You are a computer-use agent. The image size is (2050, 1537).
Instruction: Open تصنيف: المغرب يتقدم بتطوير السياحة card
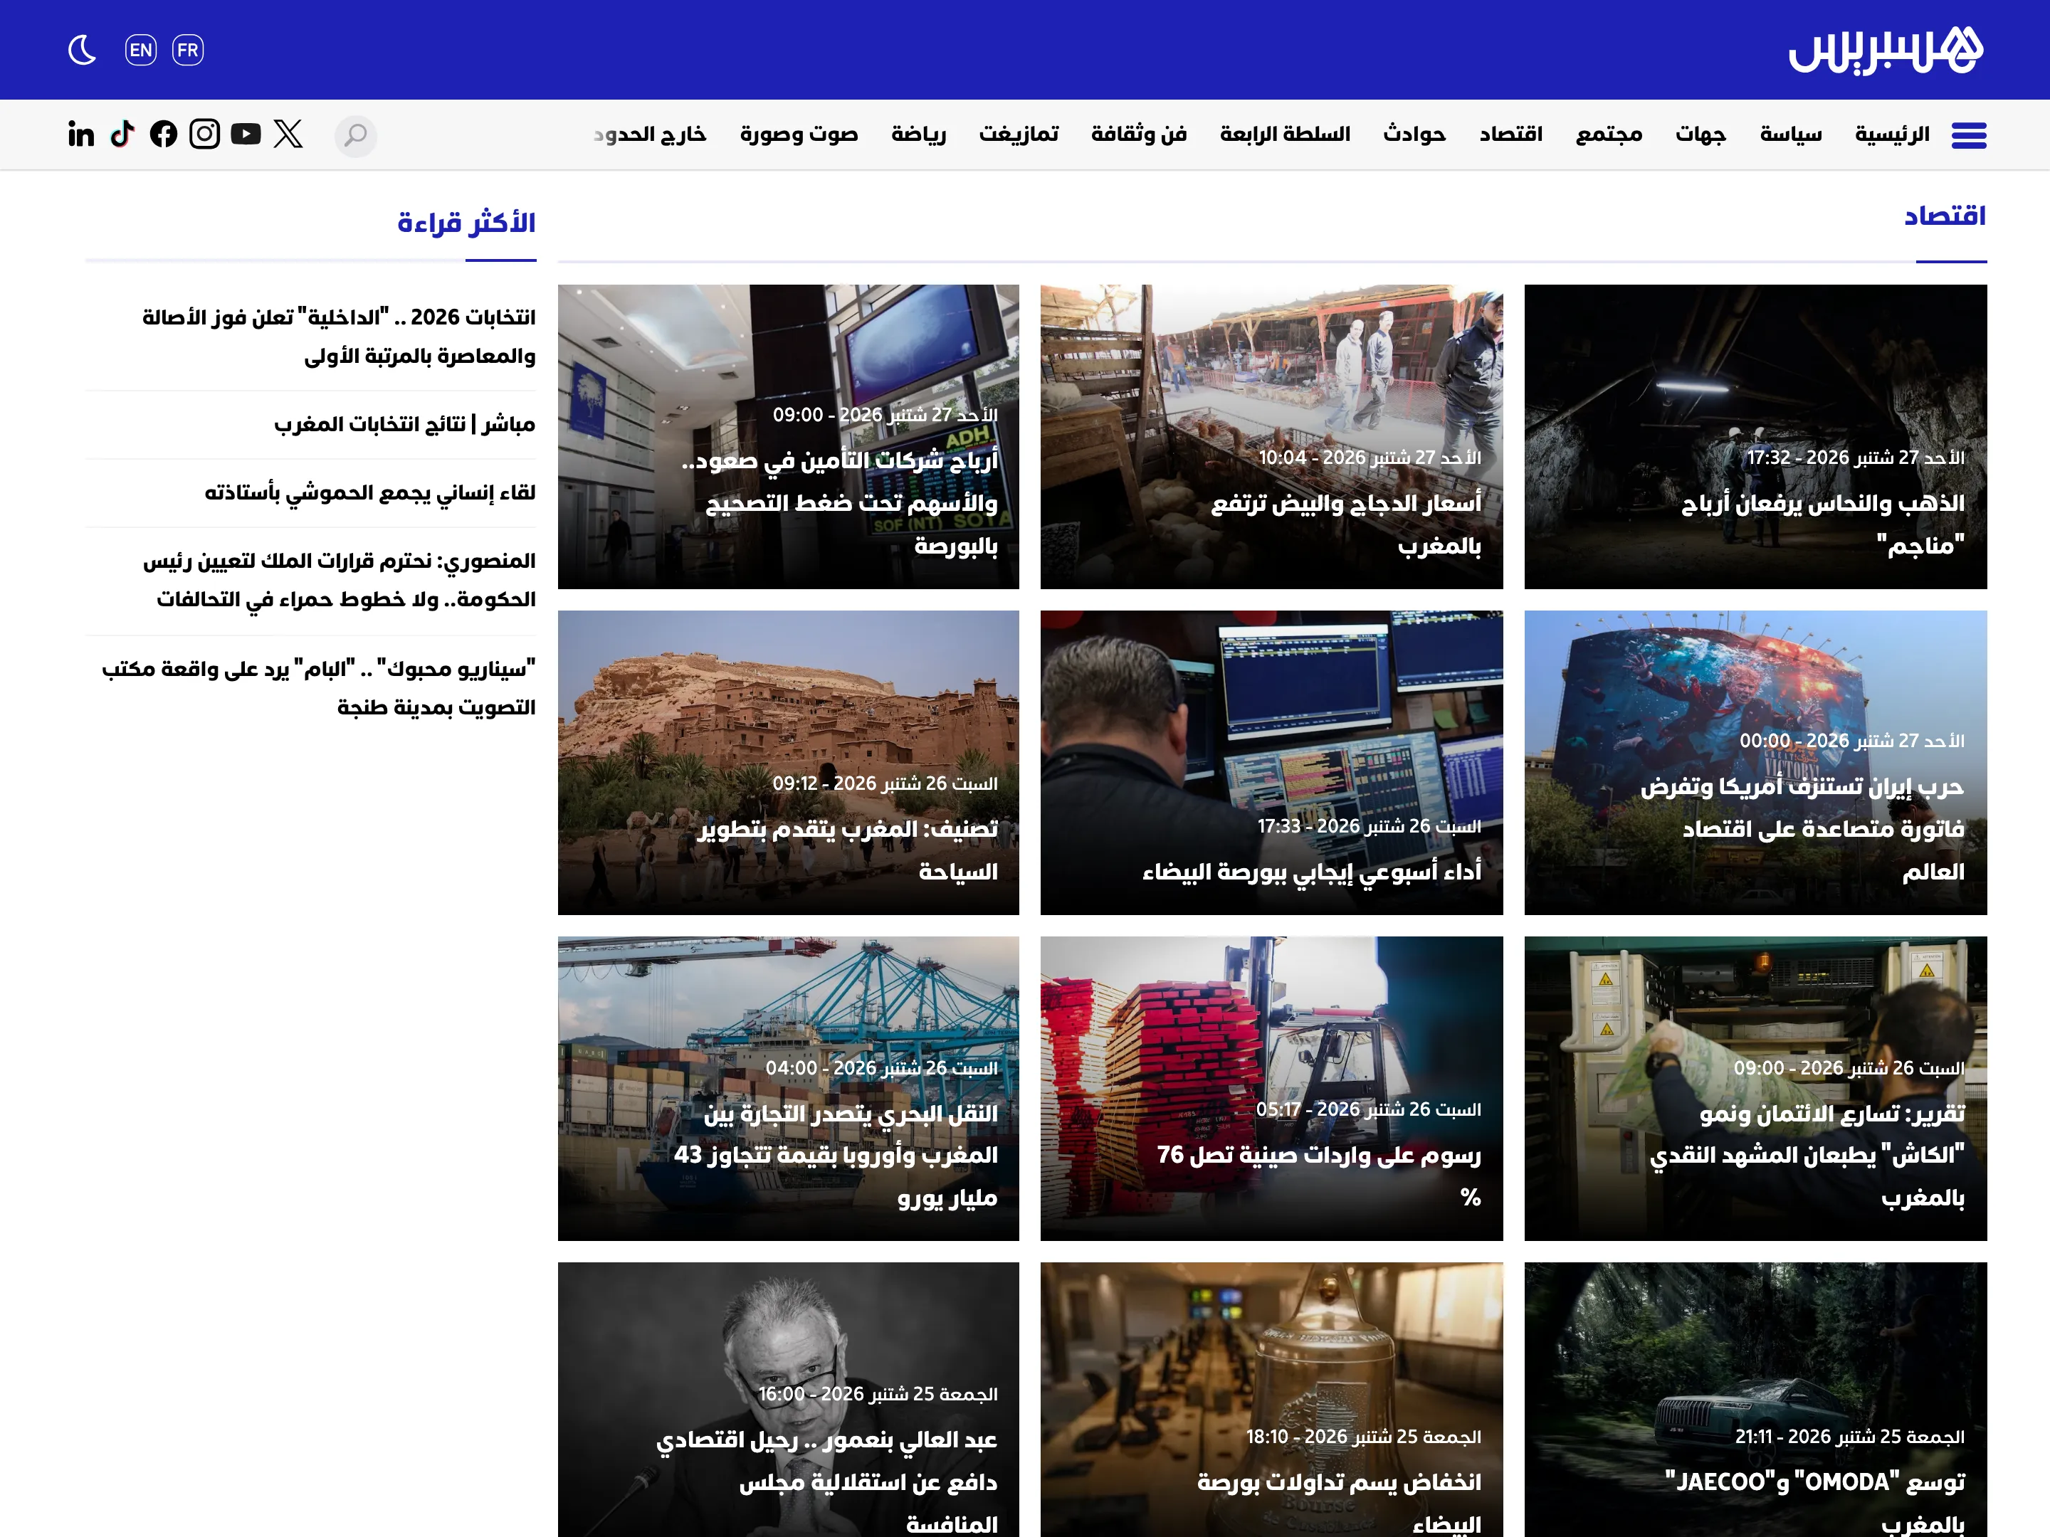(789, 763)
